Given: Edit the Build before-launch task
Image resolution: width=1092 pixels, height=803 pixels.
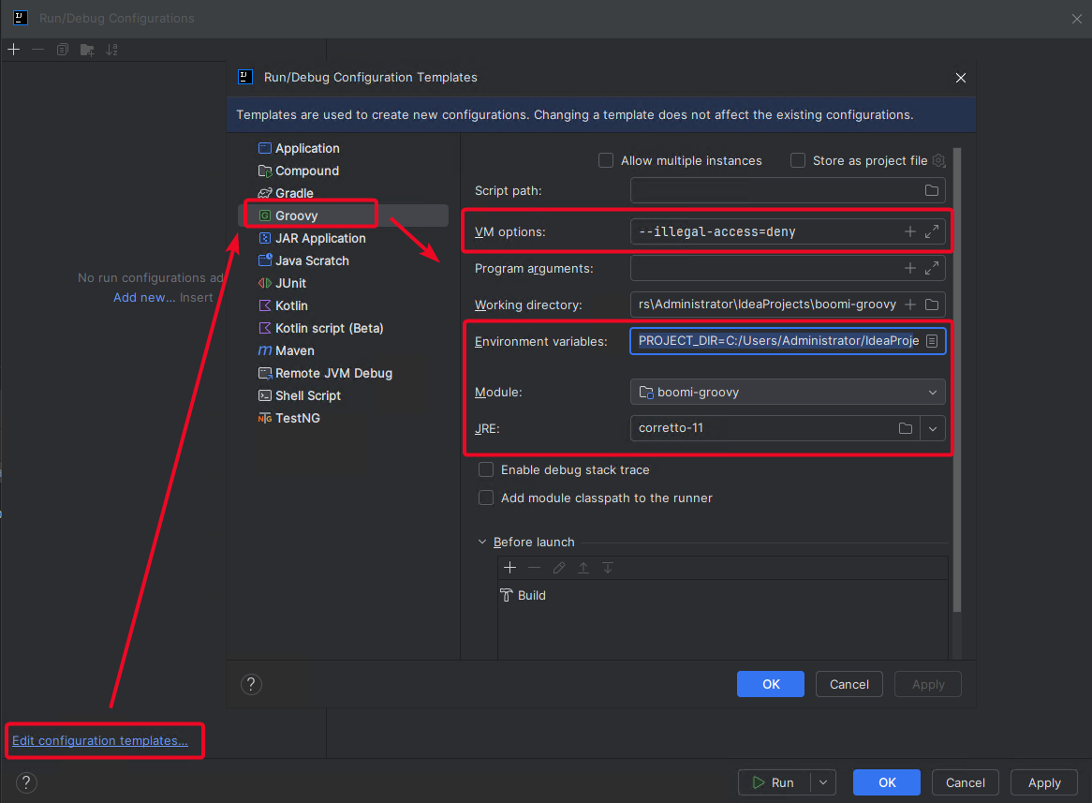Looking at the screenshot, I should (x=558, y=568).
